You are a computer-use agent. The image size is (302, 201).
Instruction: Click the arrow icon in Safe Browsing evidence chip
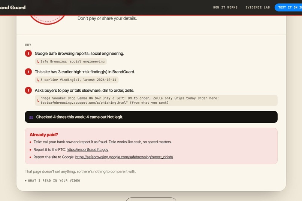click(x=38, y=61)
